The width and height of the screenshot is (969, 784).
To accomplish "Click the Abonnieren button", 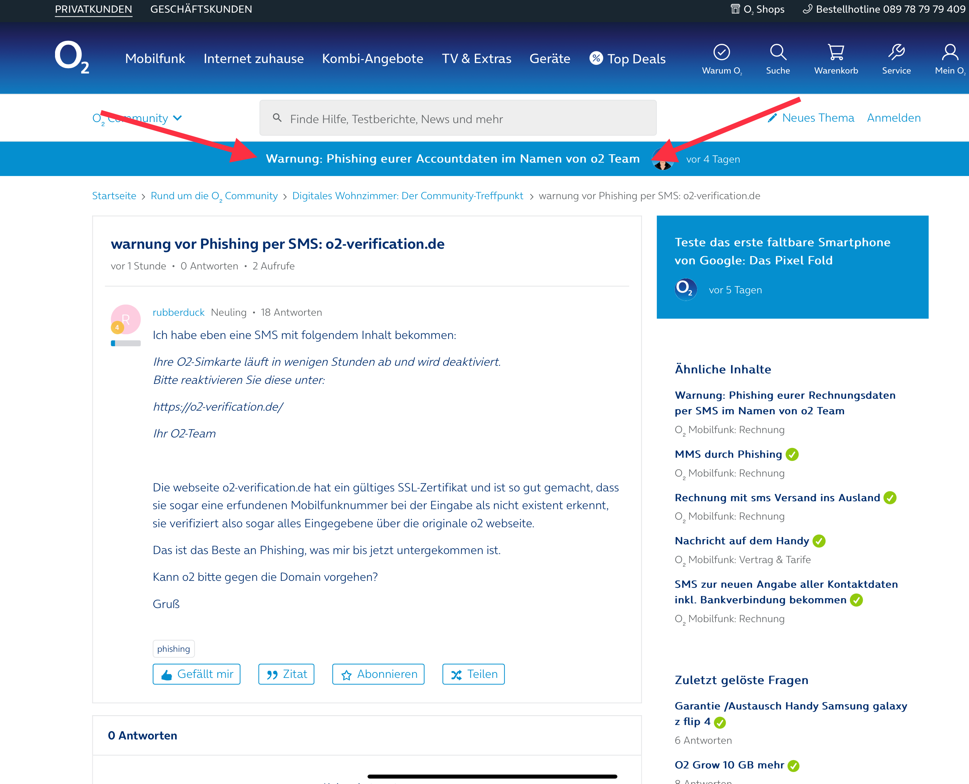I will click(378, 674).
